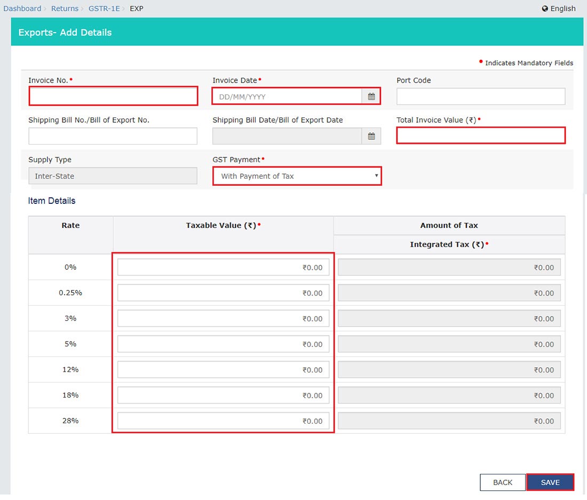Viewport: 587px width, 500px height.
Task: Focus the Total Invoice Value field
Action: pyautogui.click(x=481, y=136)
